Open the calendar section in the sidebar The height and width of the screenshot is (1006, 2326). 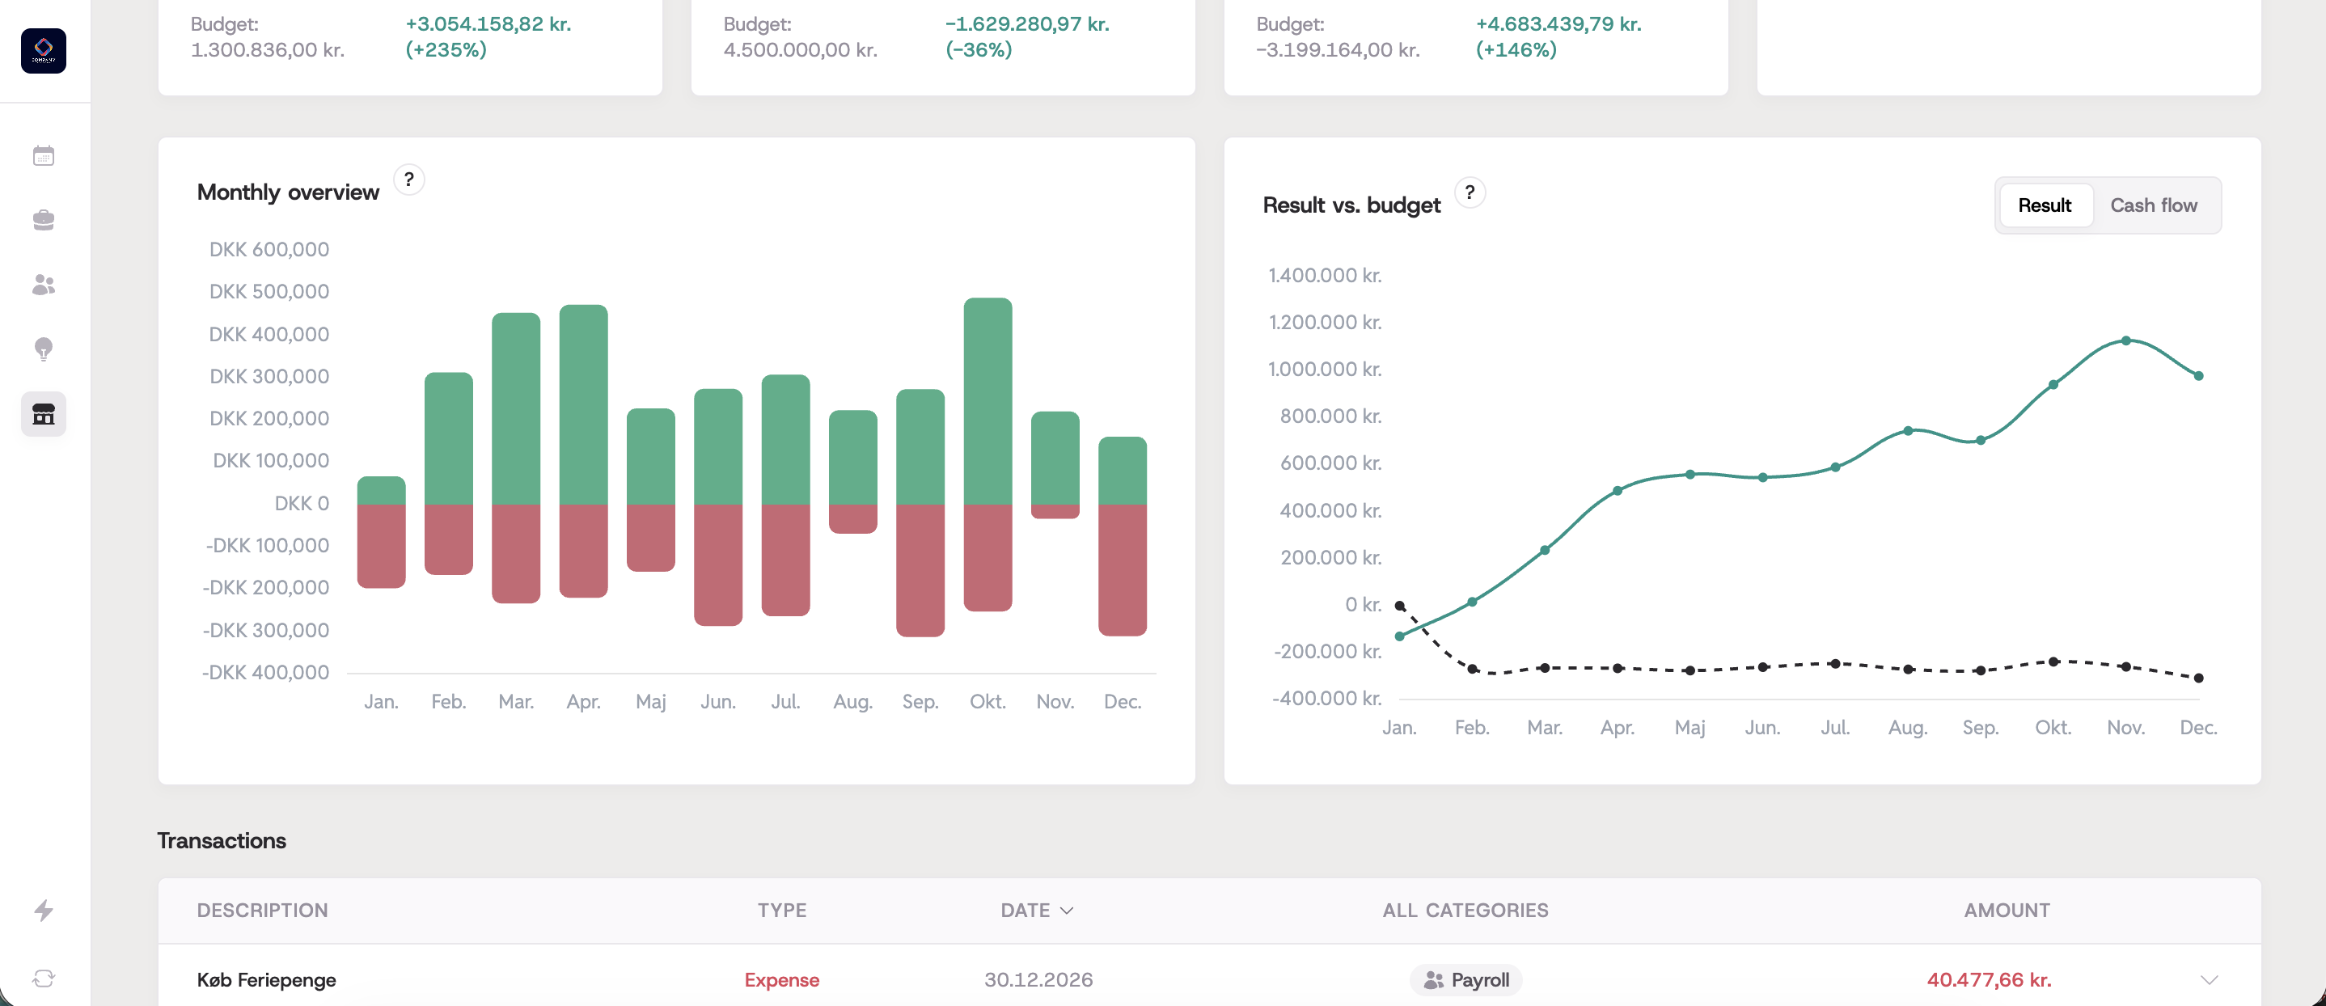click(44, 155)
